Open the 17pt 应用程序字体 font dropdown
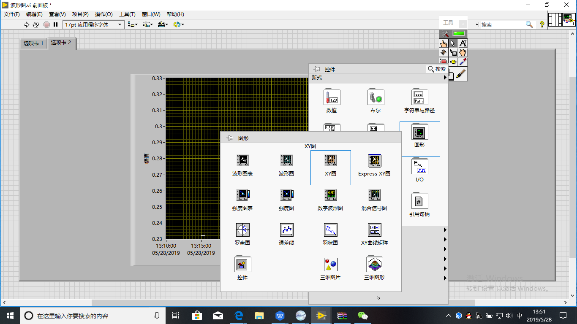The width and height of the screenshot is (577, 324). coord(93,24)
